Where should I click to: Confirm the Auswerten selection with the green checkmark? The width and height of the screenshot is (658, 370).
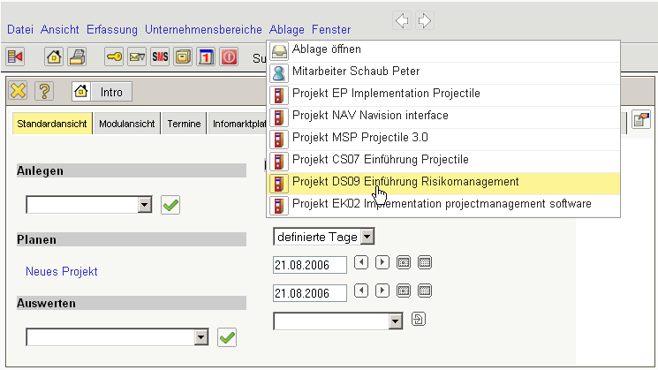227,336
